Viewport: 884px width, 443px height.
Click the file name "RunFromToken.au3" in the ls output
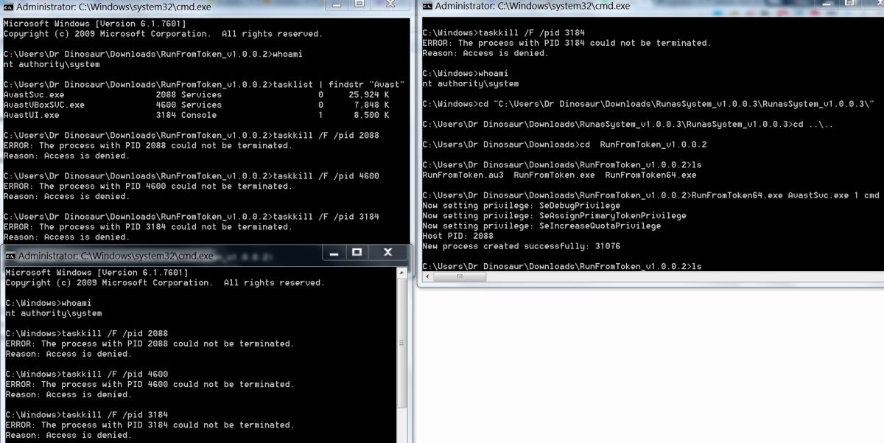coord(463,175)
